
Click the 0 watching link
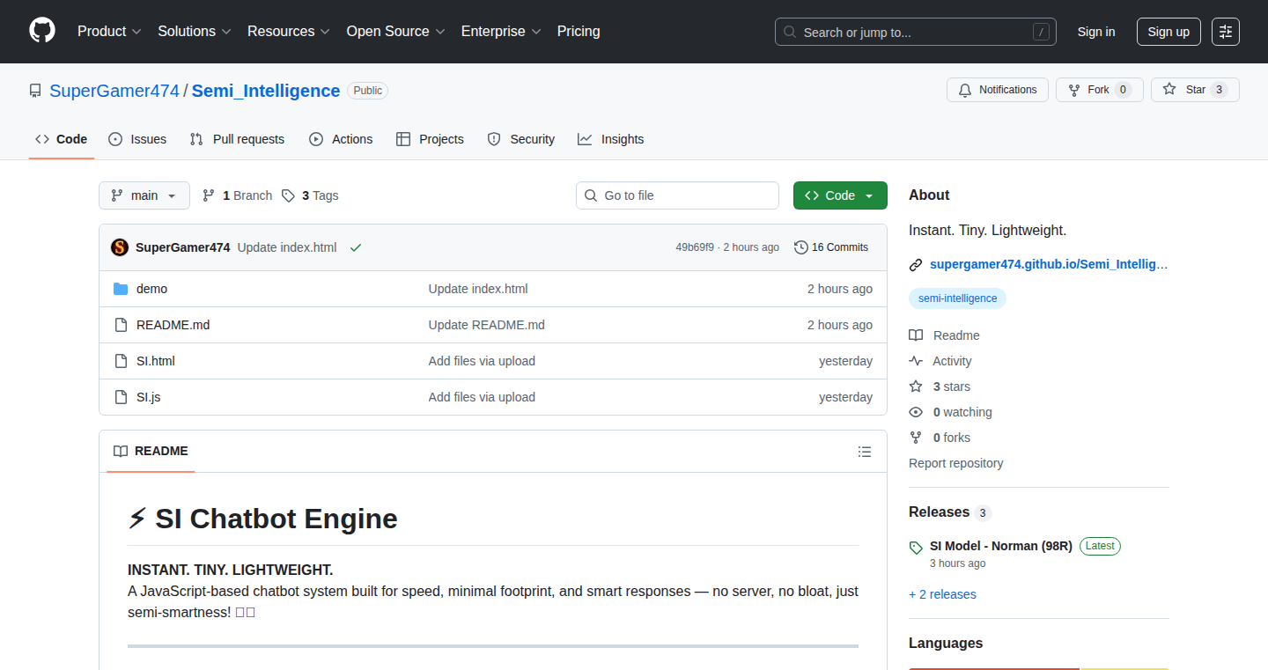pos(950,412)
